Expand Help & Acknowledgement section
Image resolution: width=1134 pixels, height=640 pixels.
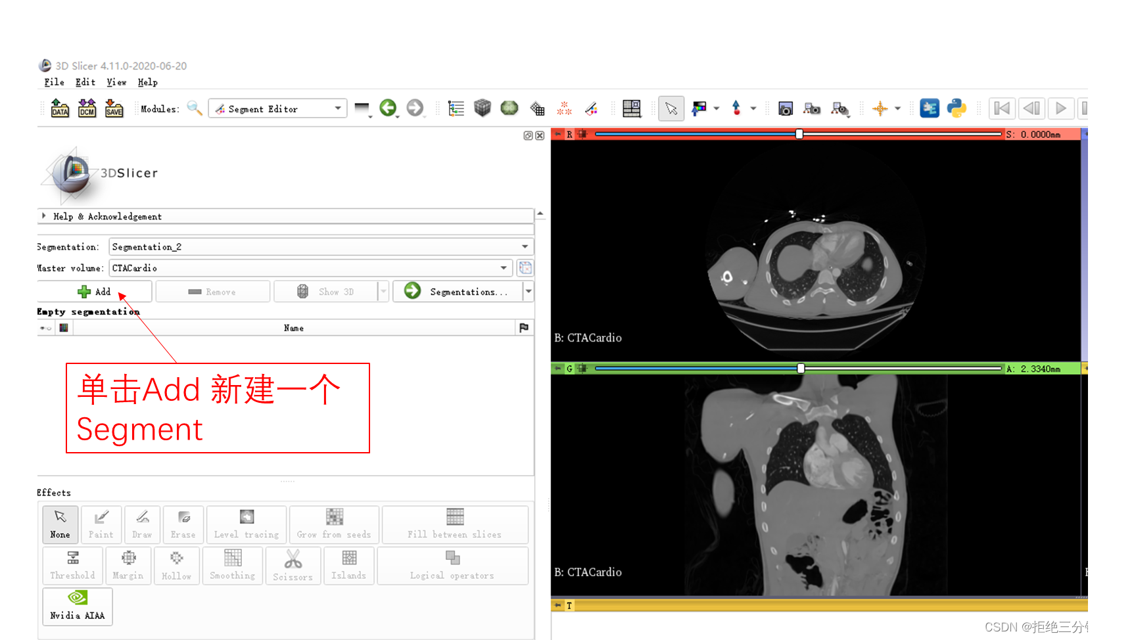pos(285,216)
